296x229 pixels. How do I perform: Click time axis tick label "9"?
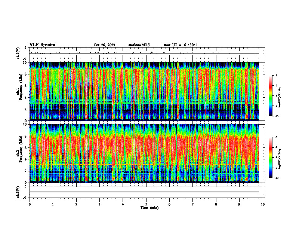point(239,204)
